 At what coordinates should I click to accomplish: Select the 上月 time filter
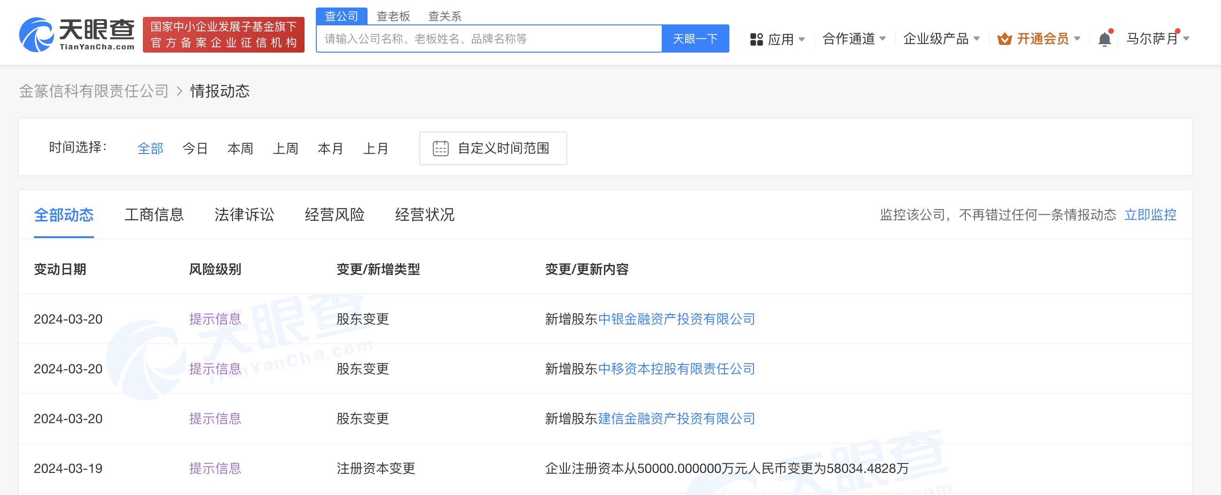pyautogui.click(x=376, y=149)
